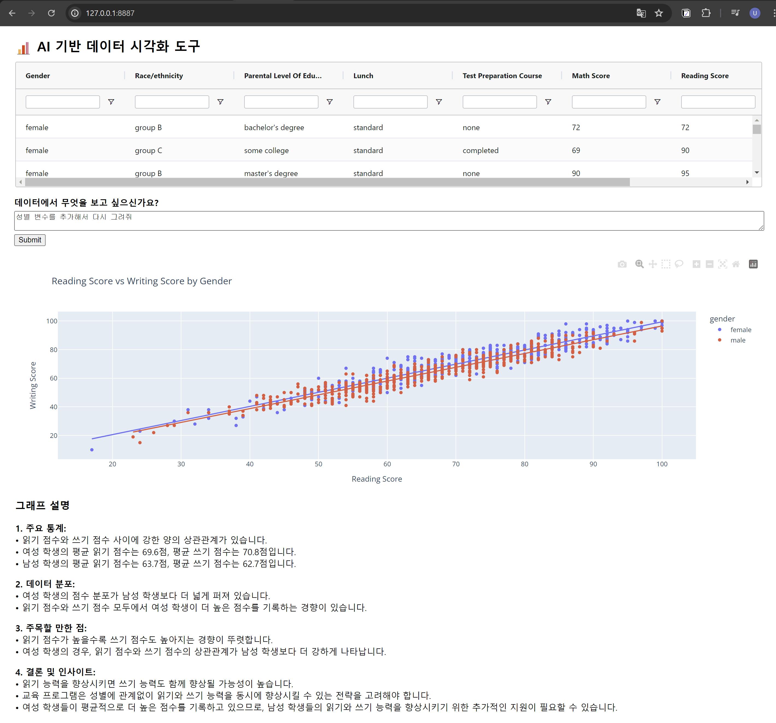Choose the box select tool
The image size is (776, 723).
666,264
